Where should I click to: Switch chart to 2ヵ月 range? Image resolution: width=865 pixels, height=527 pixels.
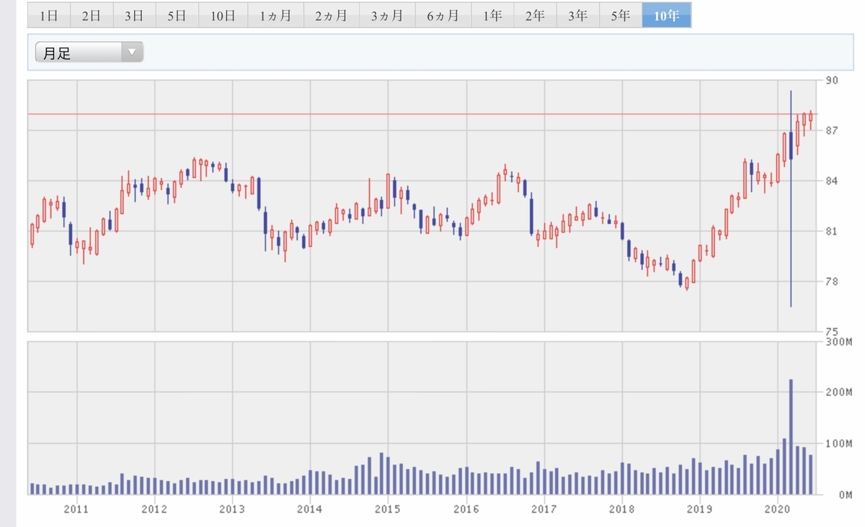pos(331,15)
